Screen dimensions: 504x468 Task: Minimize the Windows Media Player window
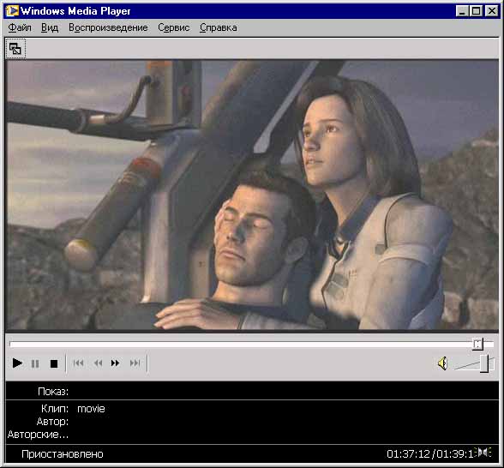(462, 11)
